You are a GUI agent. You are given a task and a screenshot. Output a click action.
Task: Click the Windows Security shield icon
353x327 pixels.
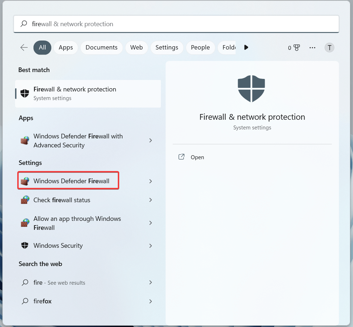click(x=25, y=245)
